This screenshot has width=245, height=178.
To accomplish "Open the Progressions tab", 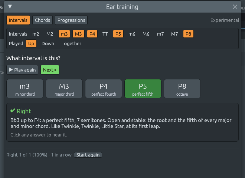I will 71,20.
